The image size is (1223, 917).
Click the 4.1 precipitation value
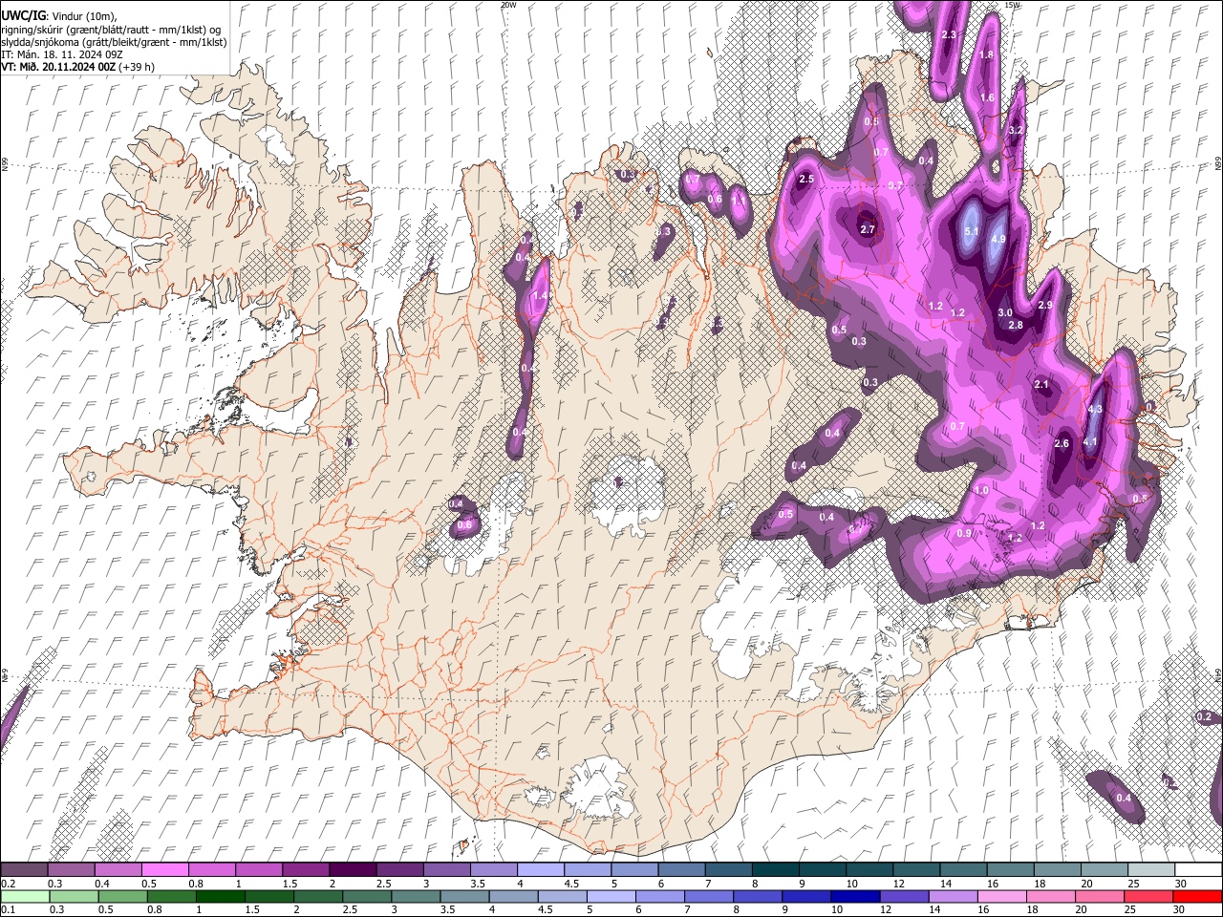tap(1090, 441)
